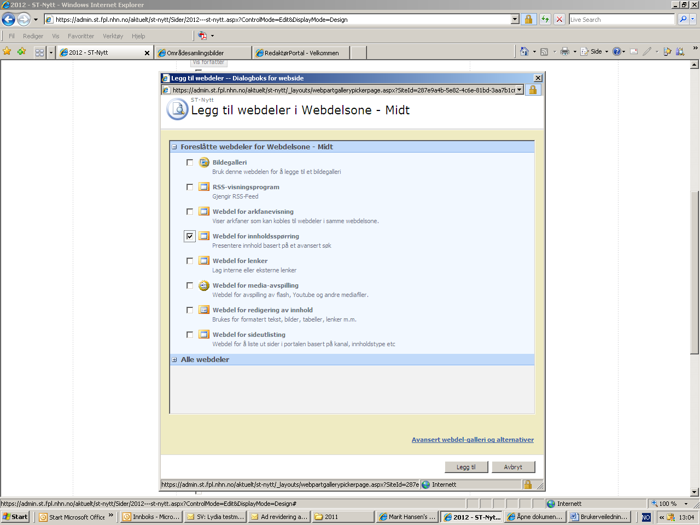Image resolution: width=700 pixels, height=525 pixels.
Task: Click the Windows Start button
Action: coord(15,517)
